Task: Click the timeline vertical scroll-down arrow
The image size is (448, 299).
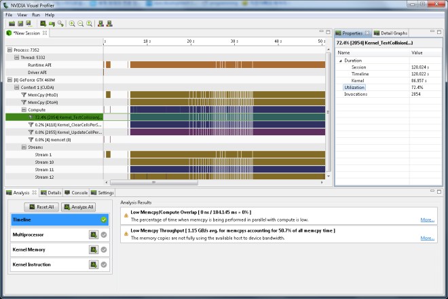Action: (329, 176)
